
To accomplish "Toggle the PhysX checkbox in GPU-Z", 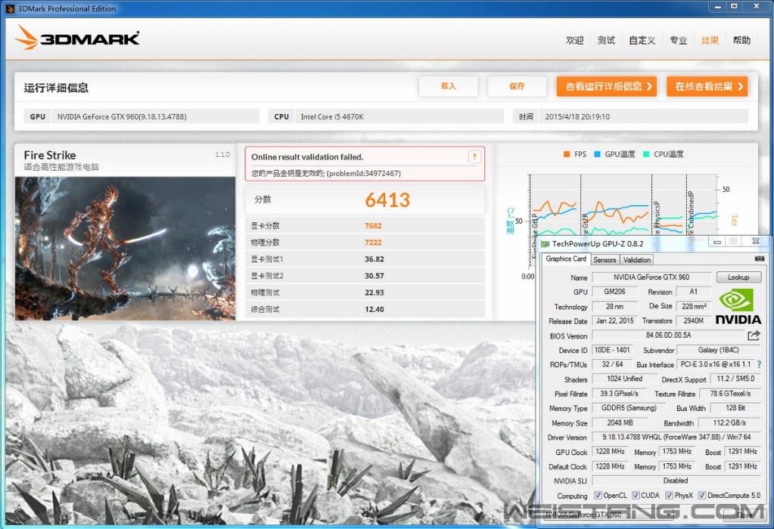I will coord(669,496).
